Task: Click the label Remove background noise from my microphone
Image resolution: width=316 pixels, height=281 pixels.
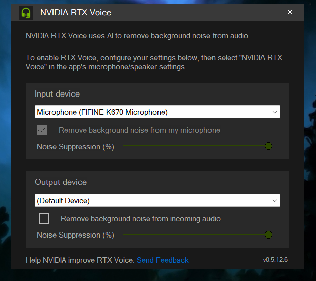Action: pos(139,130)
